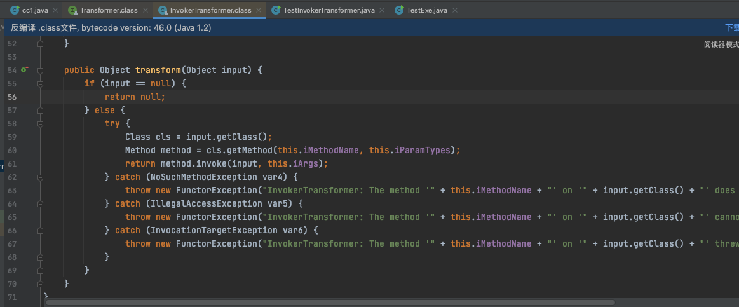Click the decompiled bytecode version banner text
739x307 pixels.
click(x=111, y=28)
